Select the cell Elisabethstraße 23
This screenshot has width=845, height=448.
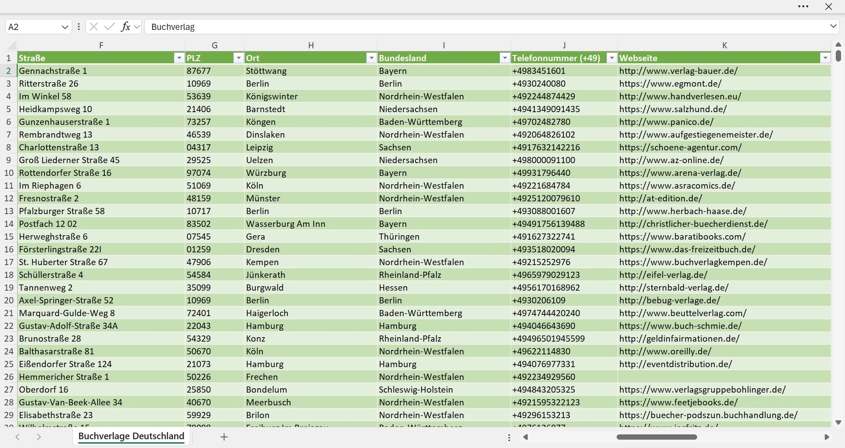tap(101, 415)
